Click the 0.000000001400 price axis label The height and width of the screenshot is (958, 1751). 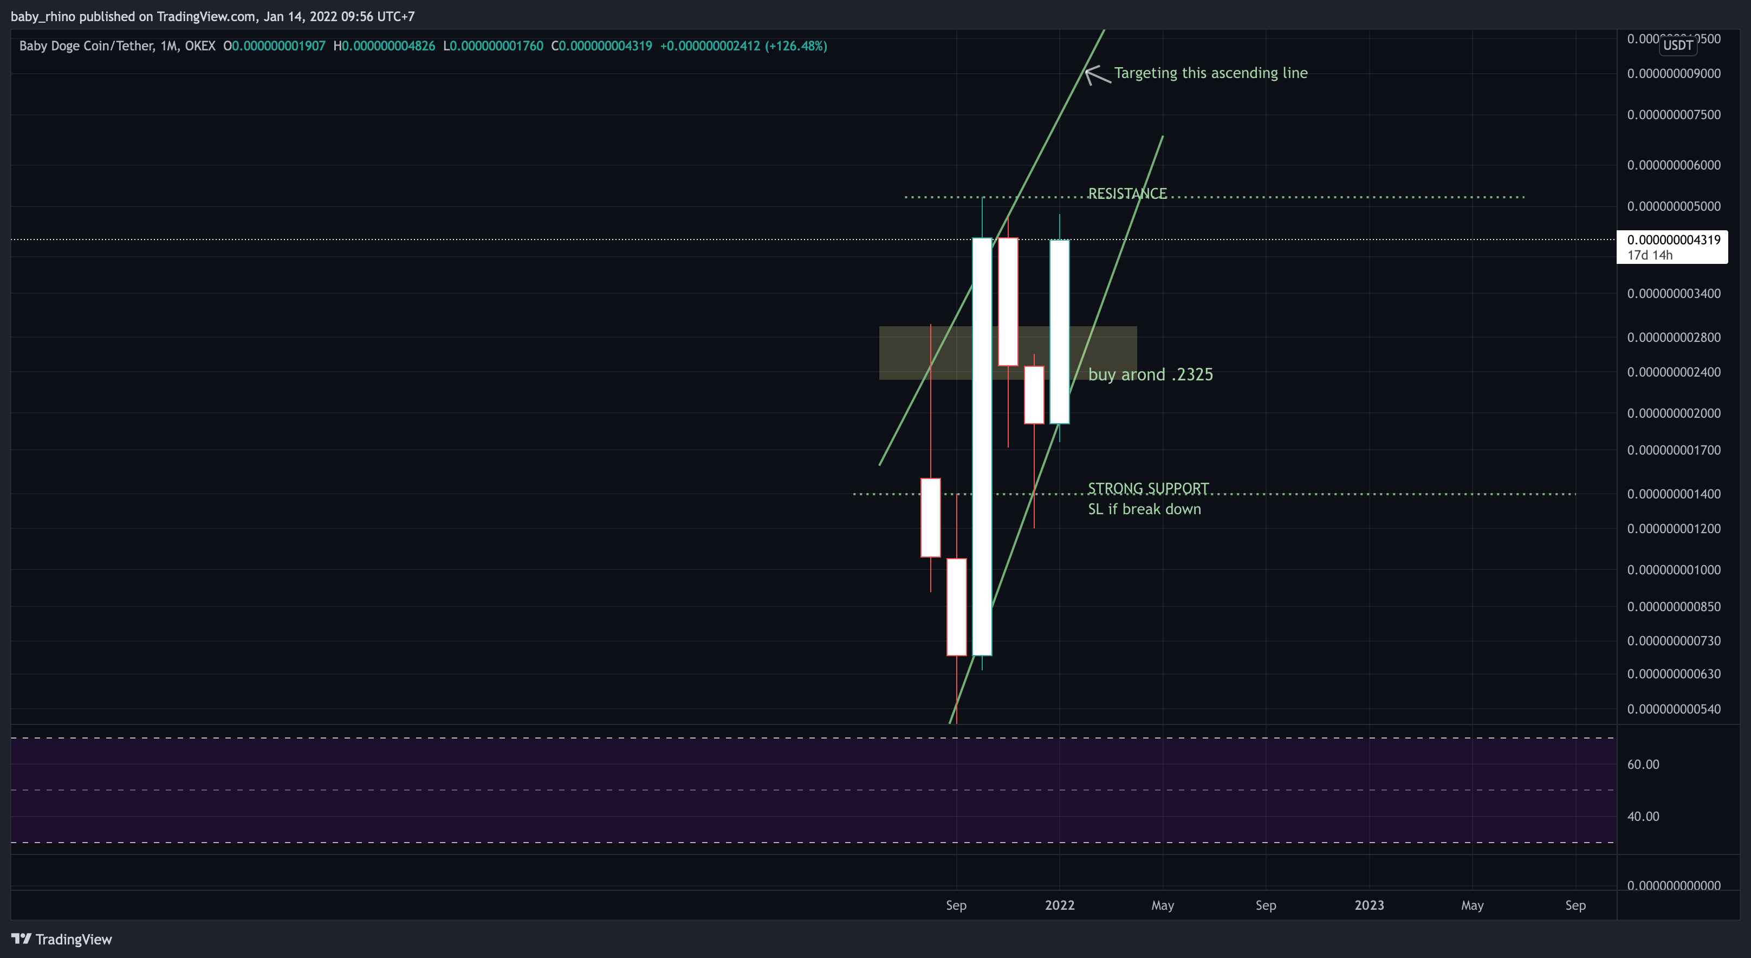1674,494
